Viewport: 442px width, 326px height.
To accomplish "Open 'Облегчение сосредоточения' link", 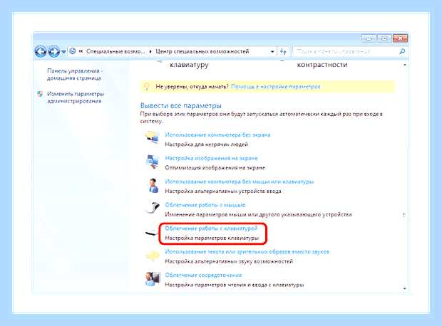I will 203,275.
